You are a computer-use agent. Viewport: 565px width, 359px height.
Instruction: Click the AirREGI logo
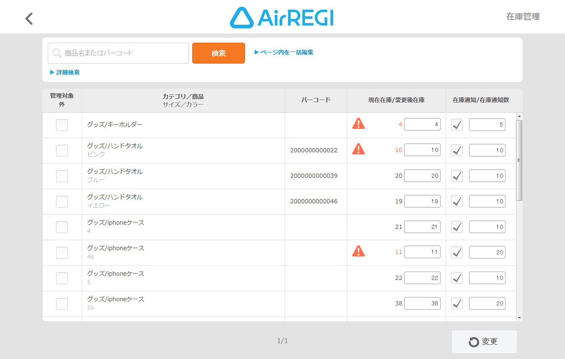point(282,18)
